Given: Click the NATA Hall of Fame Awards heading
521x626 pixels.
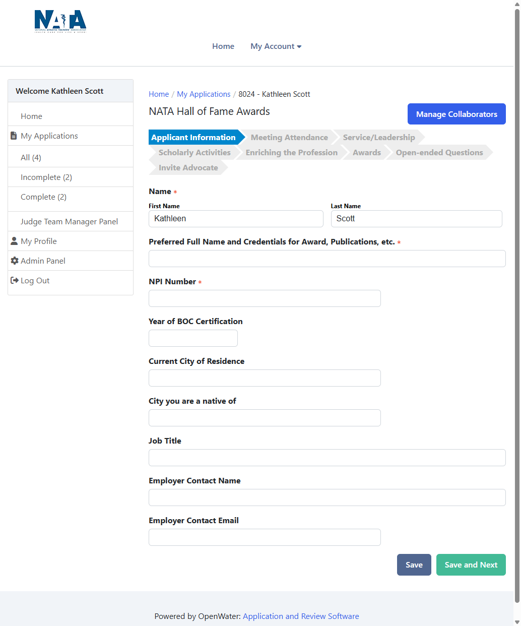Looking at the screenshot, I should point(209,111).
